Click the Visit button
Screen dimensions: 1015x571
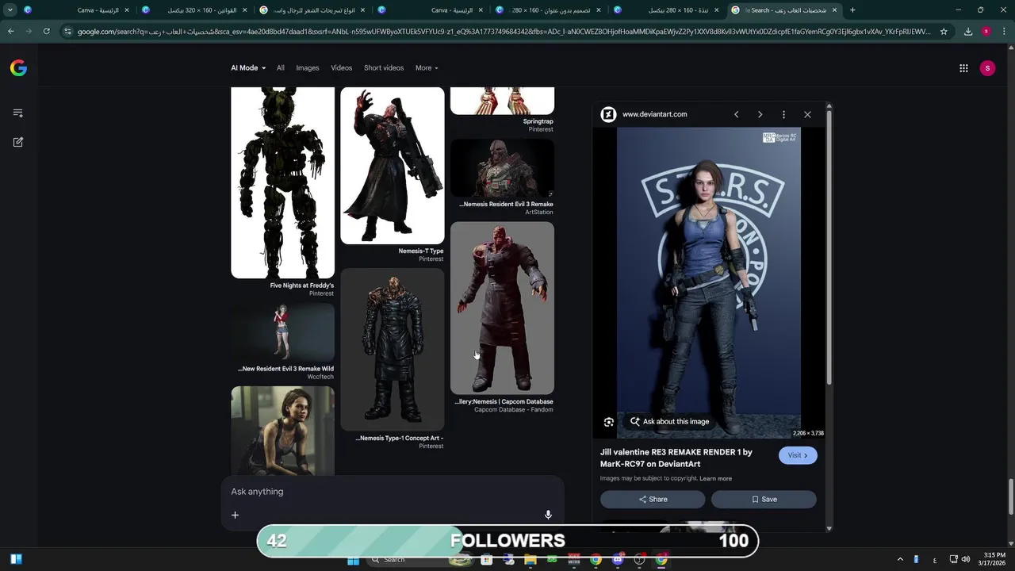click(798, 455)
